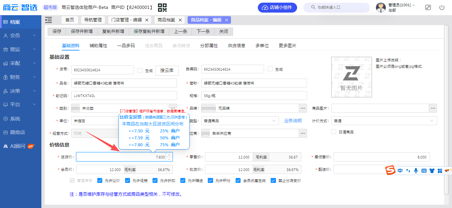Click the power logout icon
The image size is (452, 208).
tap(442, 7)
